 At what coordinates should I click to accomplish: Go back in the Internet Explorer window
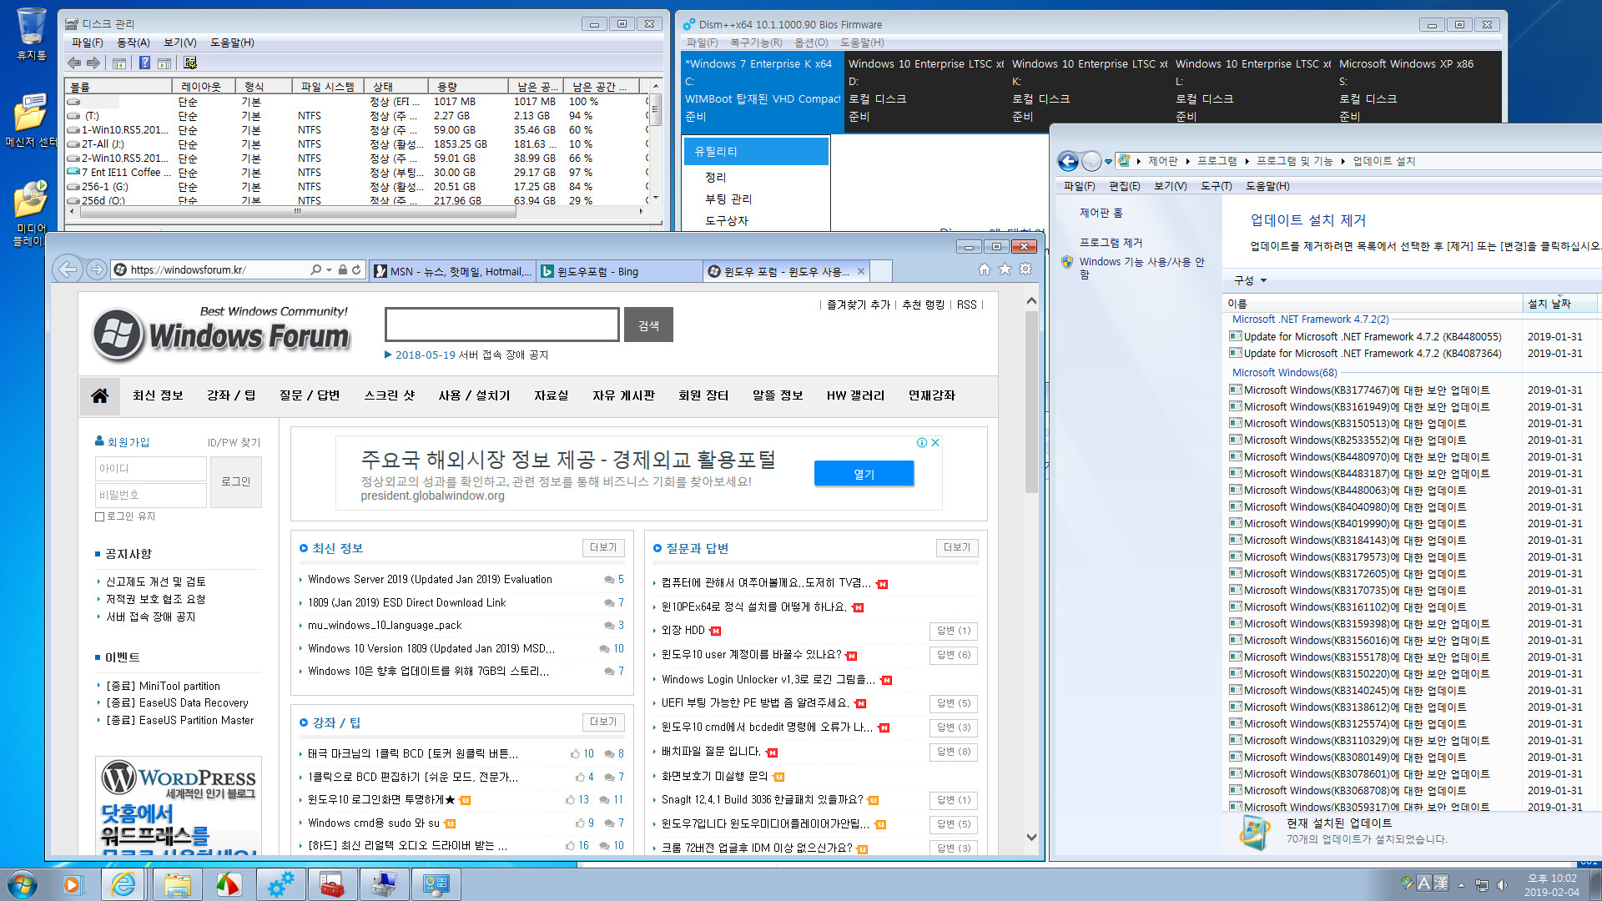(x=68, y=269)
